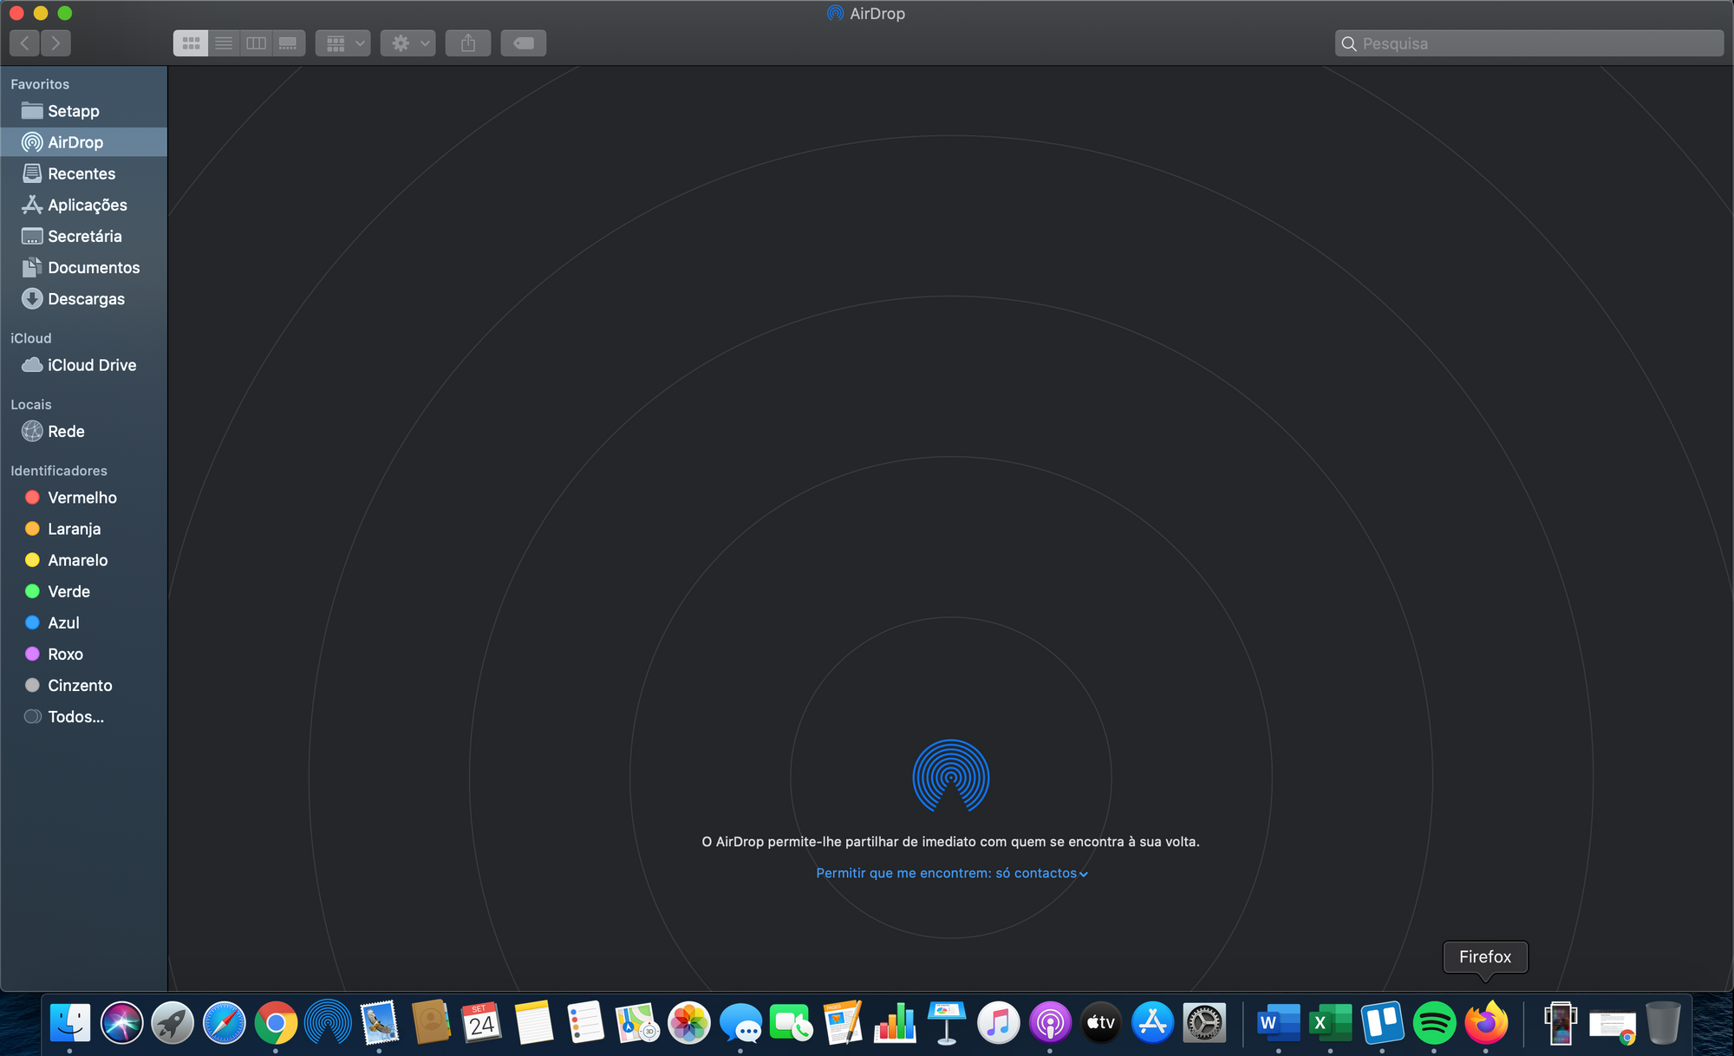Select the Vermelho red tag

point(83,498)
